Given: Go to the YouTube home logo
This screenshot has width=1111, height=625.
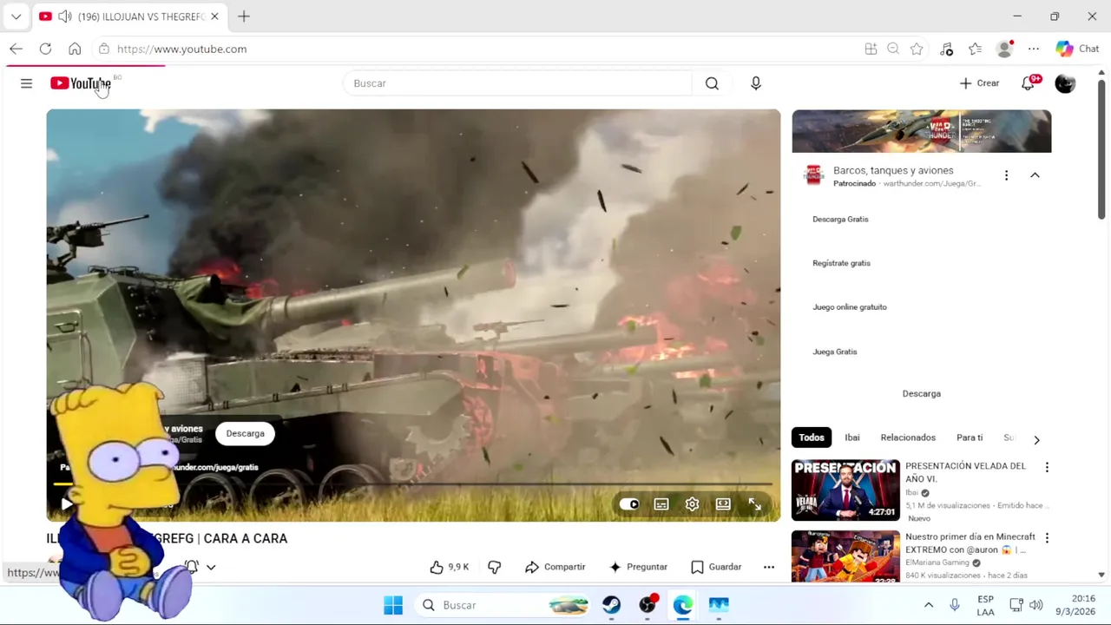Looking at the screenshot, I should click(x=81, y=83).
